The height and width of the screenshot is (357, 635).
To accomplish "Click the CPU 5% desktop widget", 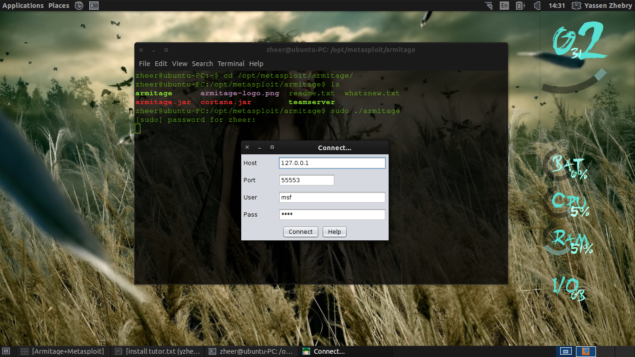I will point(568,204).
